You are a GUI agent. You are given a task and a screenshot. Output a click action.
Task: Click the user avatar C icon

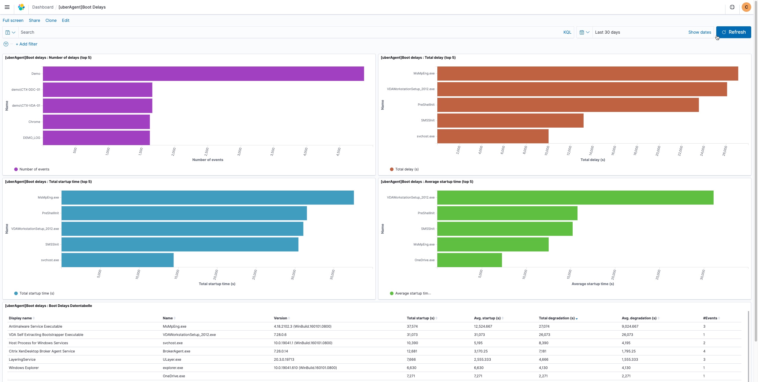[746, 7]
